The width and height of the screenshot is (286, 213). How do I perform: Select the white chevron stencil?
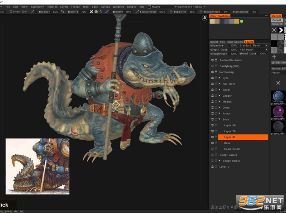pyautogui.click(x=281, y=30)
